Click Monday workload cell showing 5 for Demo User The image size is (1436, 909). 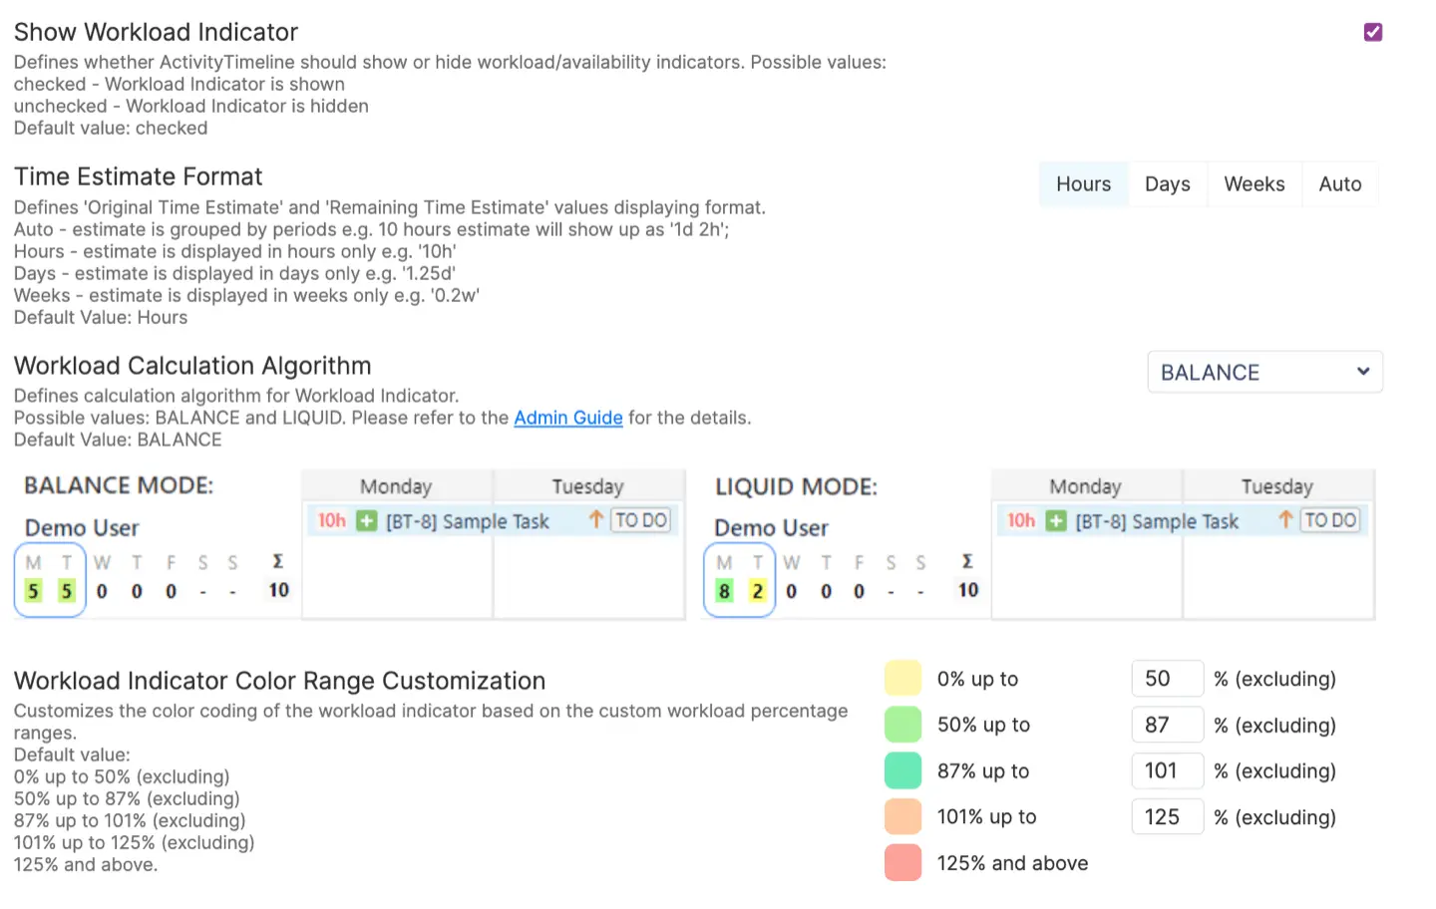point(32,590)
